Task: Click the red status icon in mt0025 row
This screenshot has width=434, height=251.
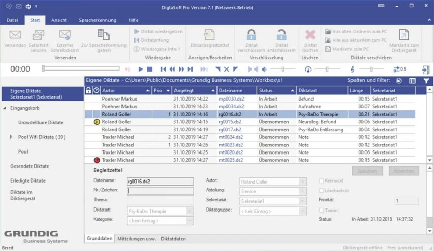Action: 97,160
